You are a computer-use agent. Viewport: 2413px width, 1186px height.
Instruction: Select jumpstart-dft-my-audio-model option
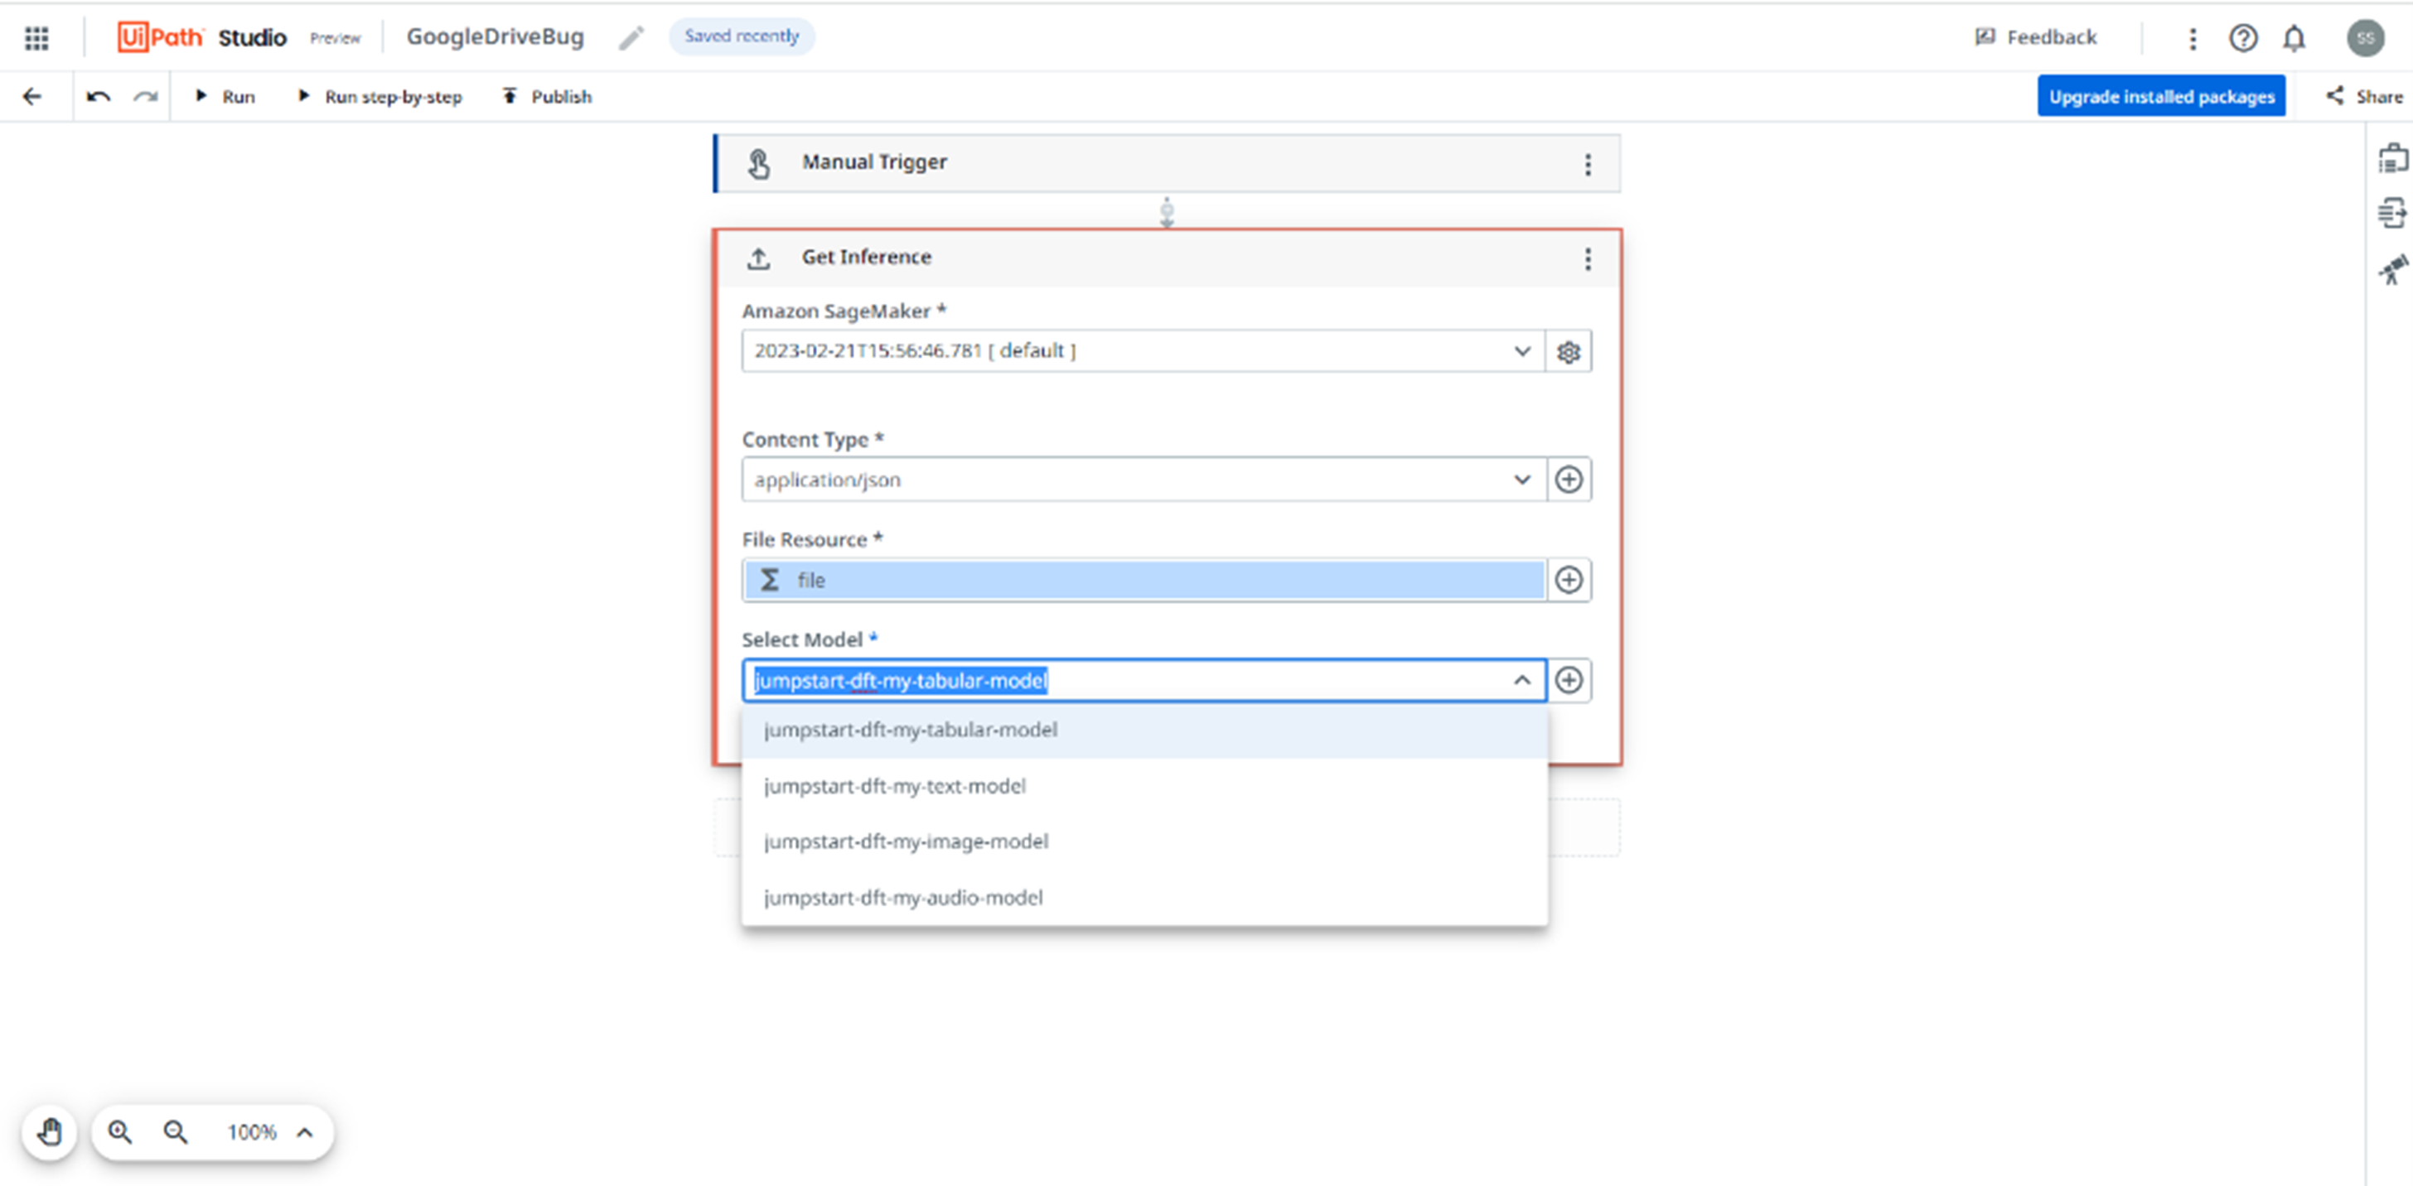click(x=1144, y=898)
